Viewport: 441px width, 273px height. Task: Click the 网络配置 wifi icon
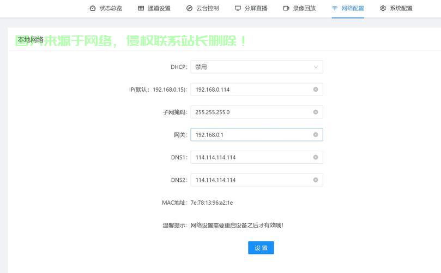click(334, 8)
